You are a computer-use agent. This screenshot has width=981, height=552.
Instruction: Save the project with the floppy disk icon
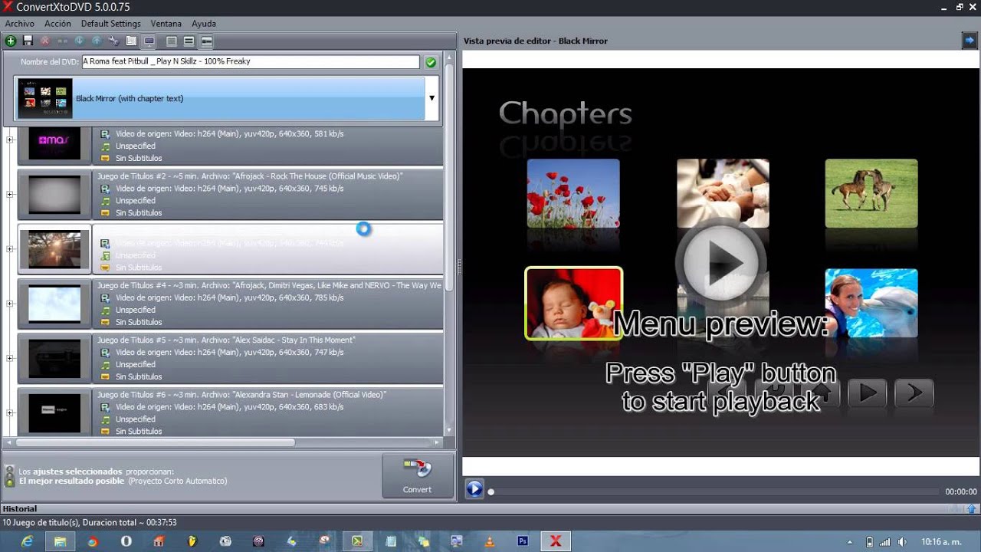coord(28,41)
